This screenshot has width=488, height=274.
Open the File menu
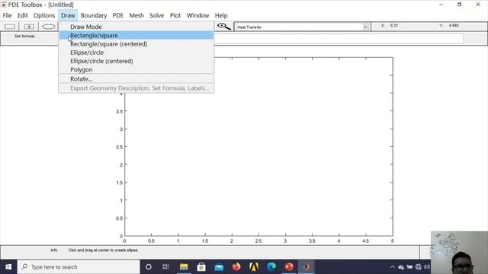pos(7,15)
